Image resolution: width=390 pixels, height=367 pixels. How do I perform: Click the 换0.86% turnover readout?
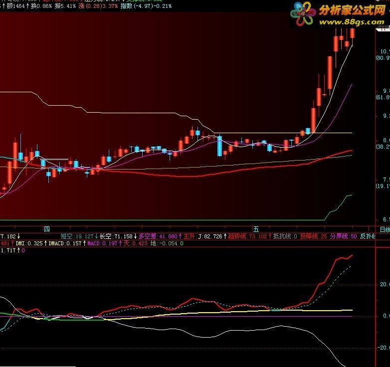[x=41, y=5]
